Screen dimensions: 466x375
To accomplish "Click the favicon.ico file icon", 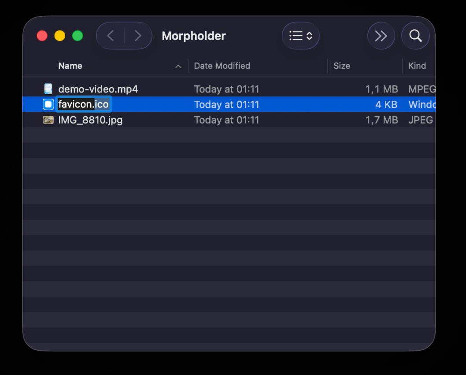I will (48, 104).
